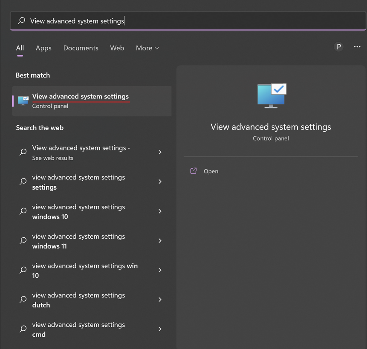Switch to the Documents tab
367x349 pixels.
click(x=81, y=48)
